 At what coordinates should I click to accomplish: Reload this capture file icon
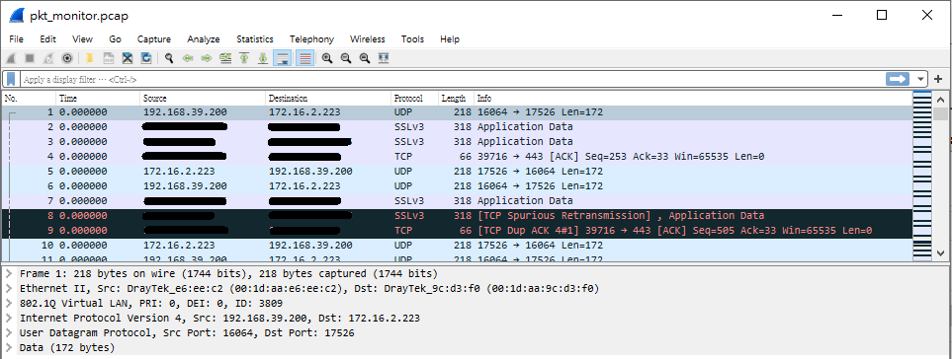coord(146,58)
